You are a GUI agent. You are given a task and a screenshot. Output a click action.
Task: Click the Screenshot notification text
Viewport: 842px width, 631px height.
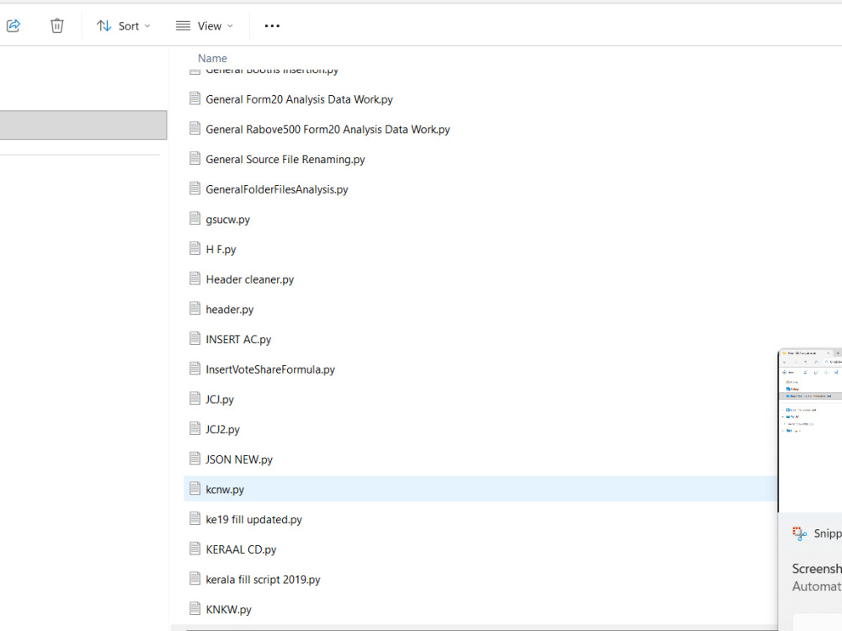point(817,569)
